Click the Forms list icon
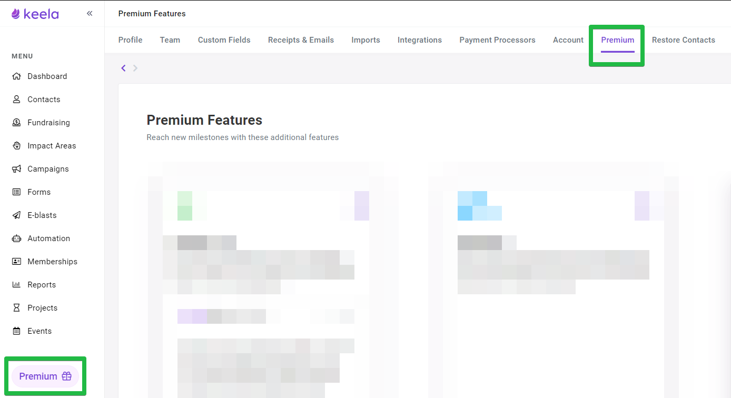731x398 pixels. [16, 192]
